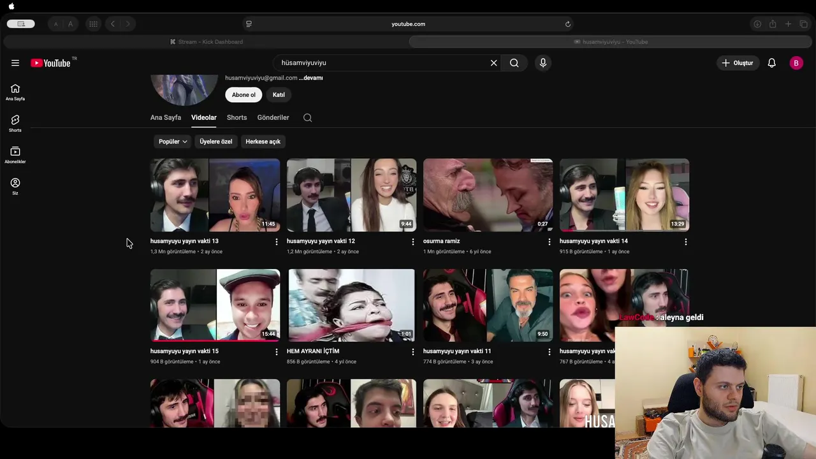816x459 pixels.
Task: Show all tabs overview icon
Action: 803,24
